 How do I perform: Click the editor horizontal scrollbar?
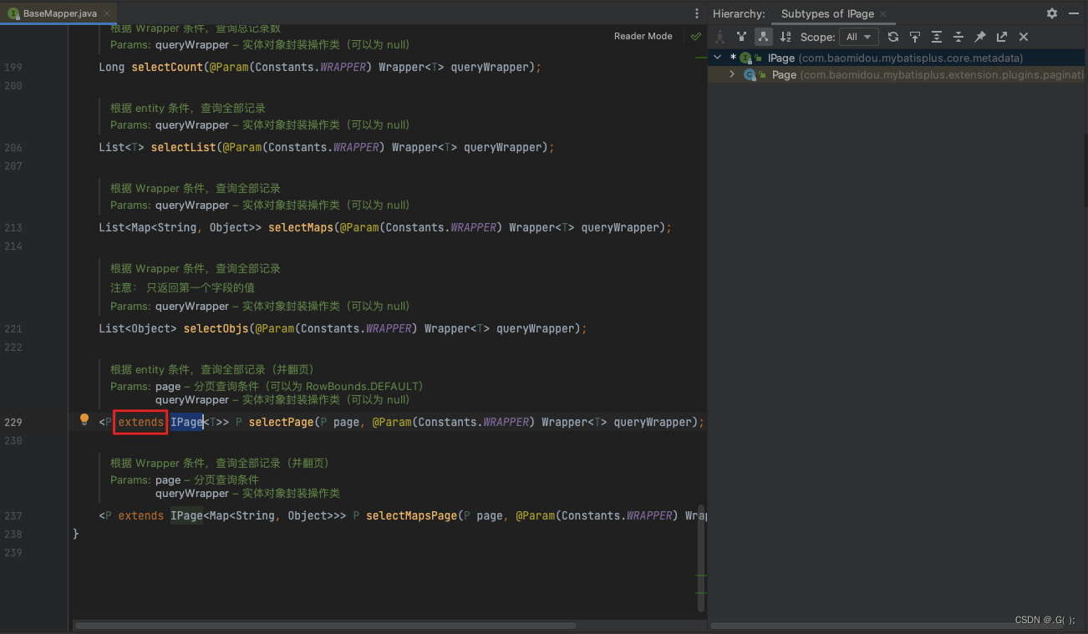point(325,625)
